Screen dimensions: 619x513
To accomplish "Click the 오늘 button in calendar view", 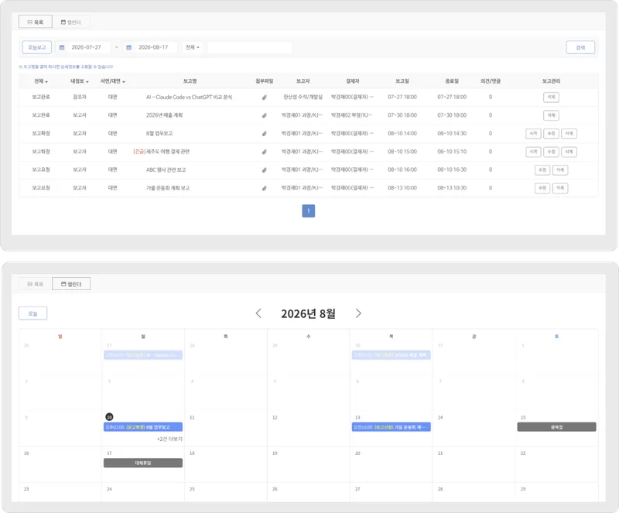I will point(32,313).
